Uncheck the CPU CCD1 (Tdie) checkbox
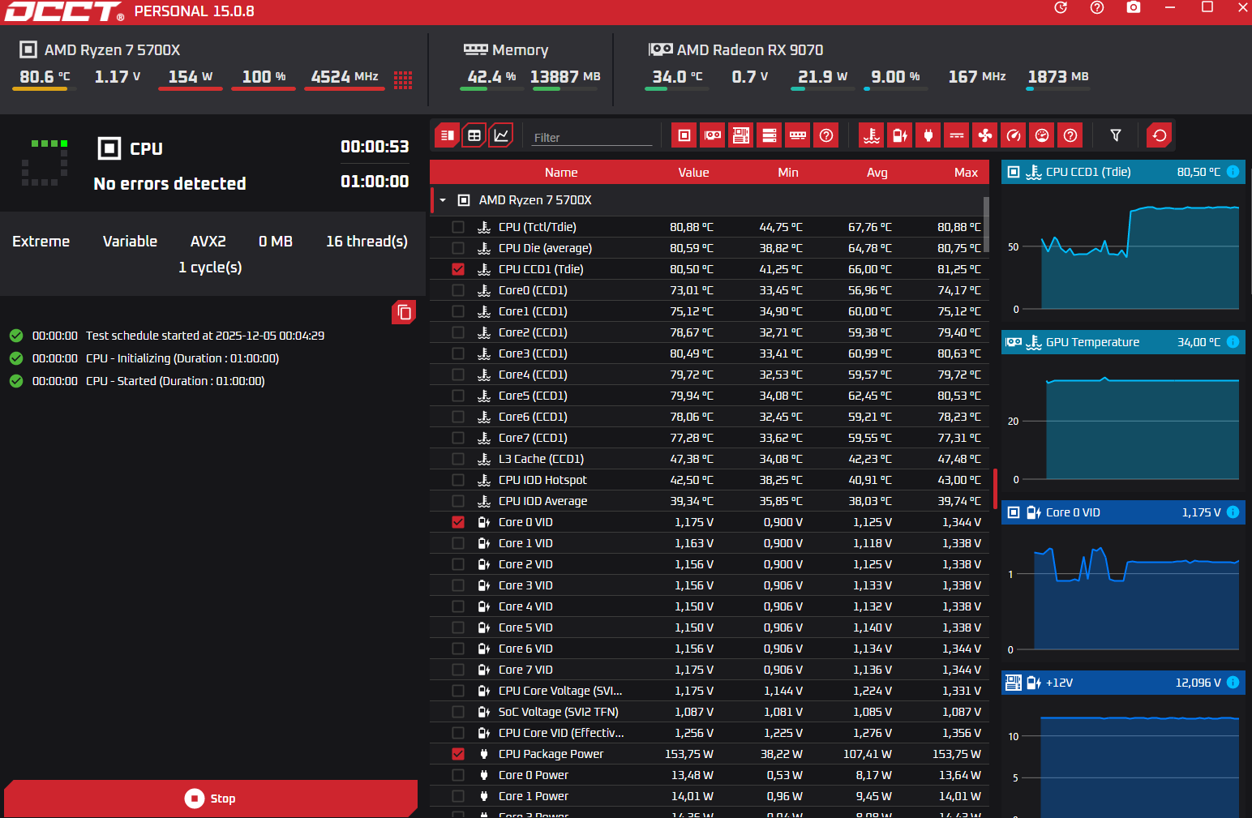Image resolution: width=1252 pixels, height=818 pixels. pos(458,269)
